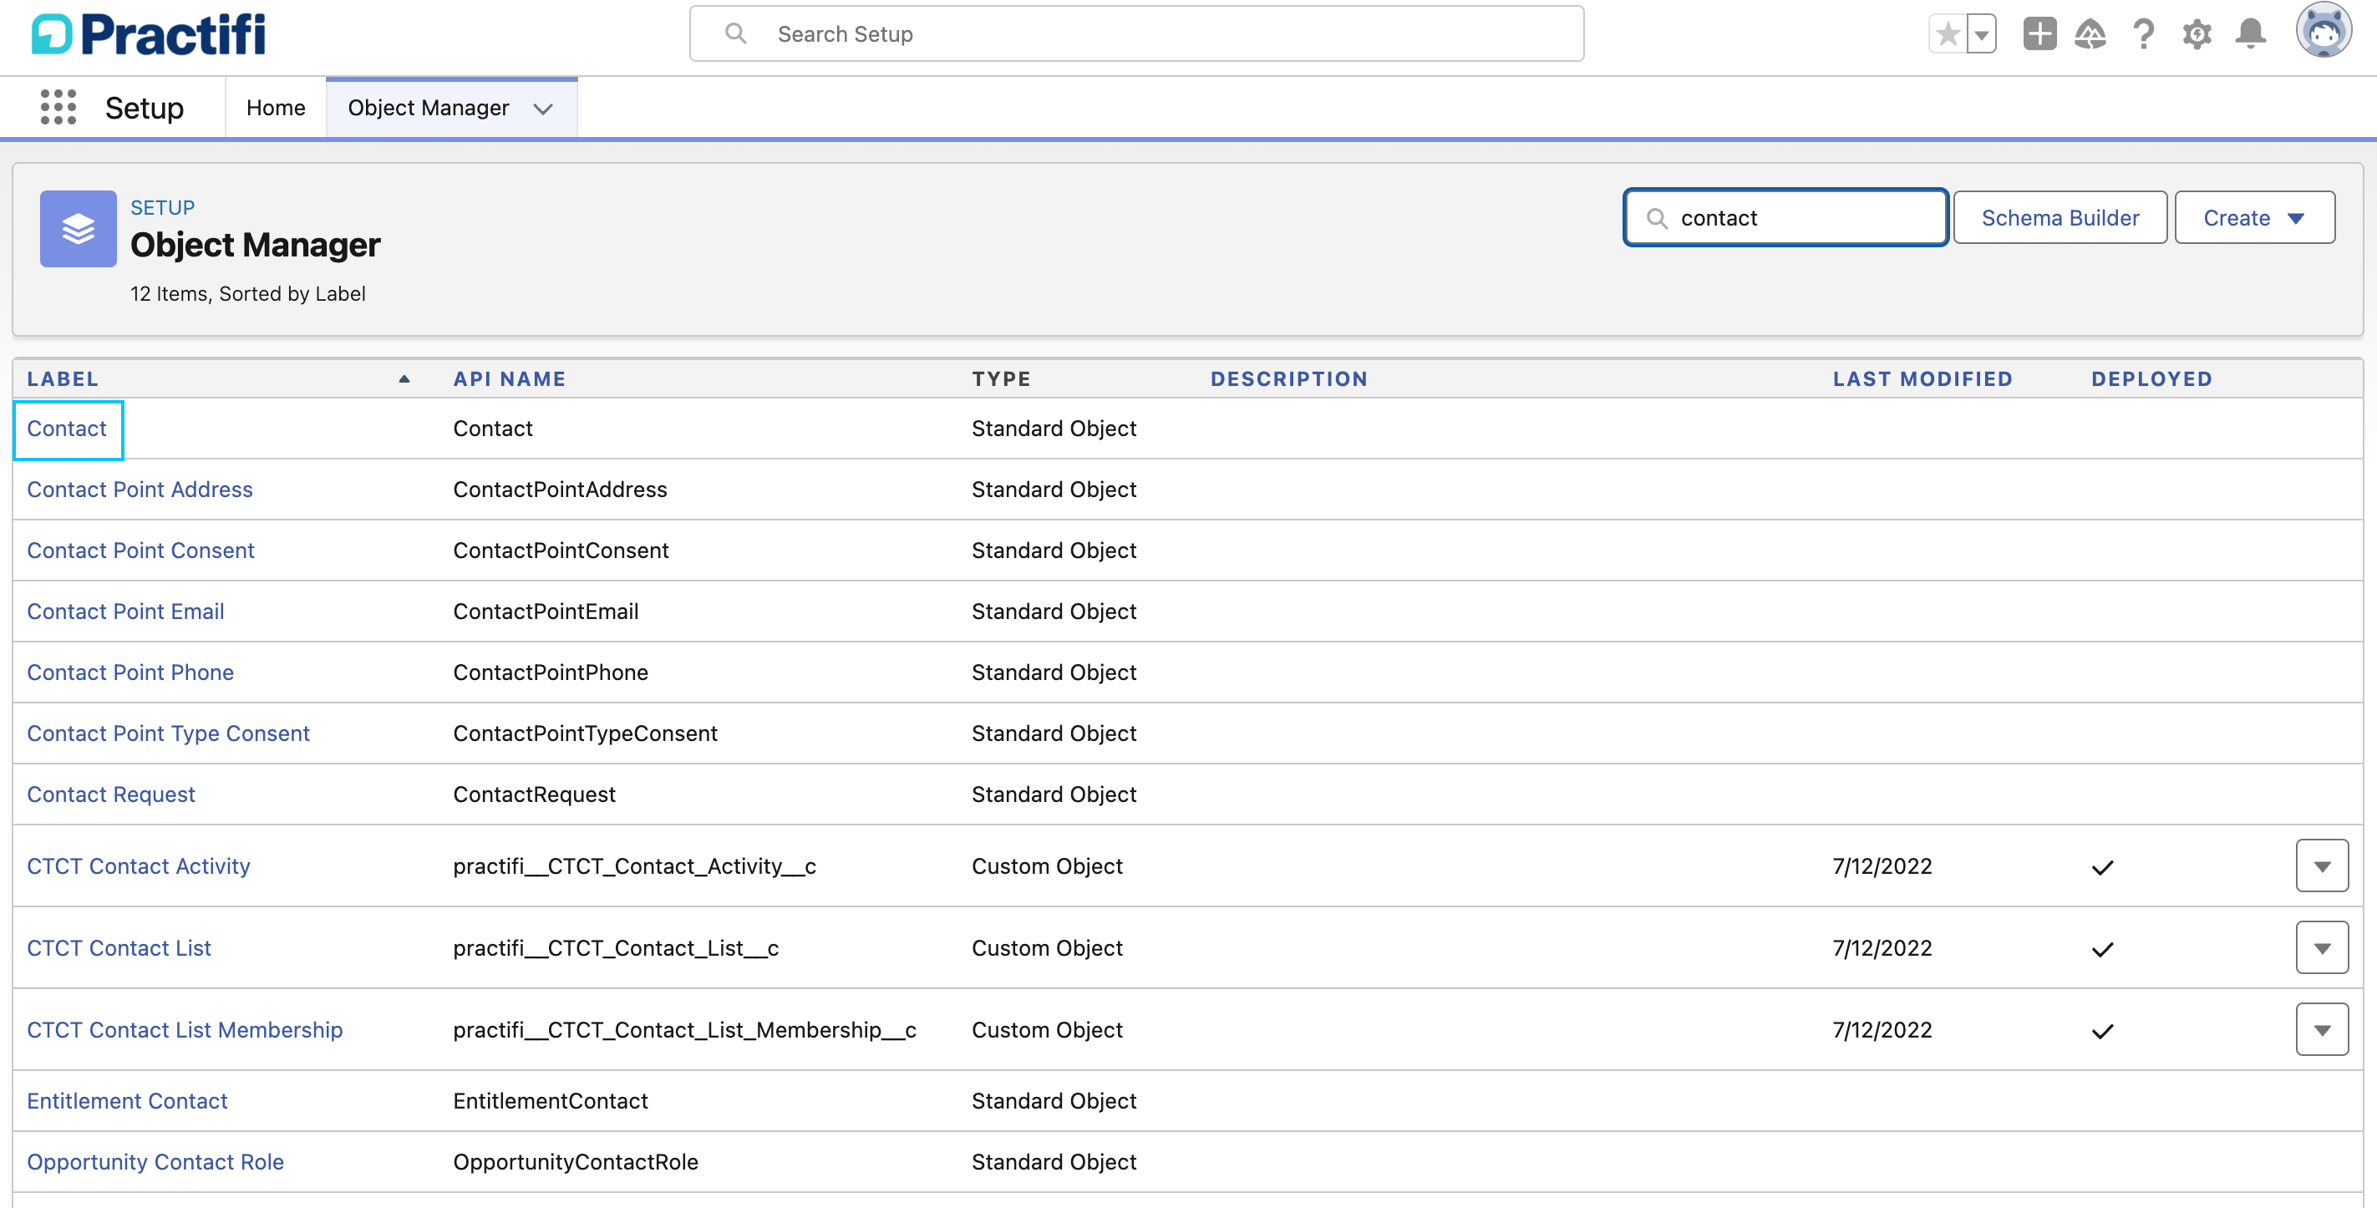Sort by the DEPLOYED column
This screenshot has height=1208, width=2377.
(2152, 379)
